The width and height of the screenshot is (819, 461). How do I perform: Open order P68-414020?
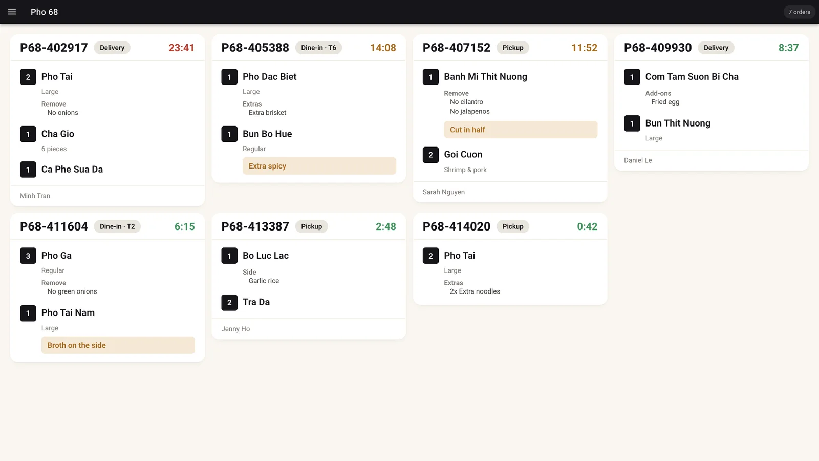point(457,226)
